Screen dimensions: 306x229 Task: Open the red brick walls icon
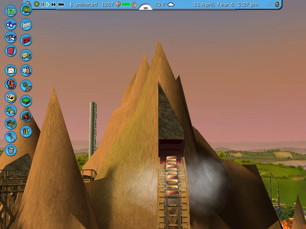(26, 40)
